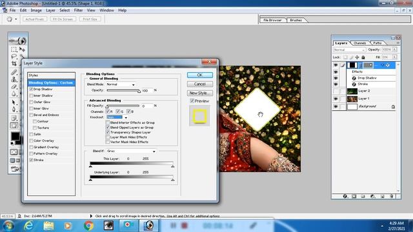Select the Rectangular Marquee tool
The width and height of the screenshot is (413, 232).
pos(14,50)
